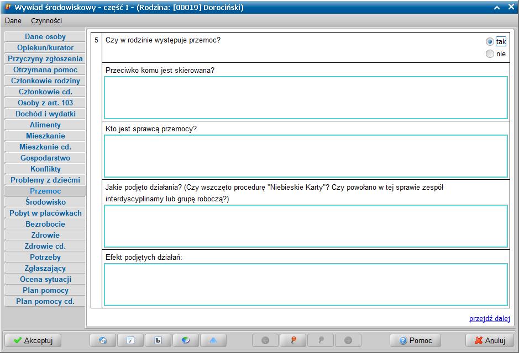Click the green-blue globe icon button
Screen dimensions: 519x353
tap(186, 340)
